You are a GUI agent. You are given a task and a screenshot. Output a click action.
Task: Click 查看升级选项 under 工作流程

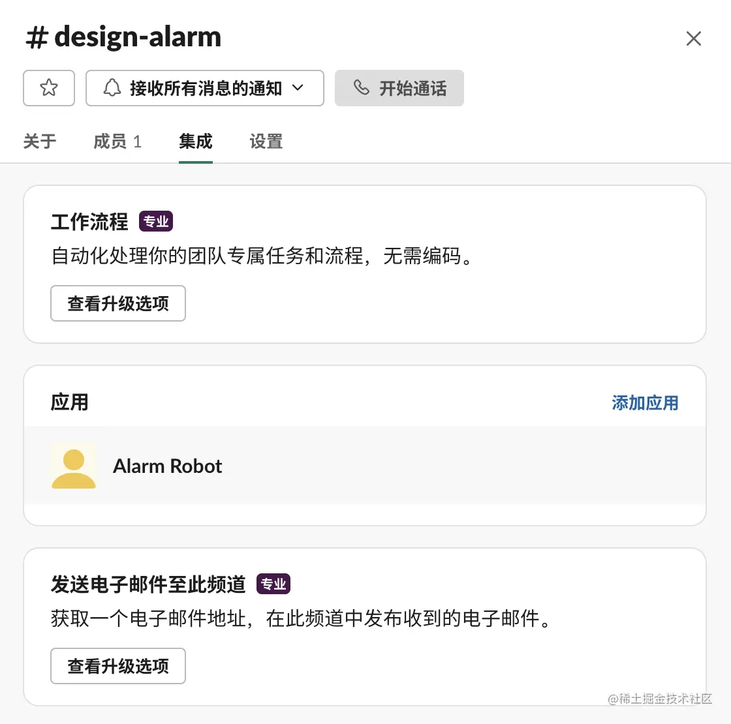point(118,303)
